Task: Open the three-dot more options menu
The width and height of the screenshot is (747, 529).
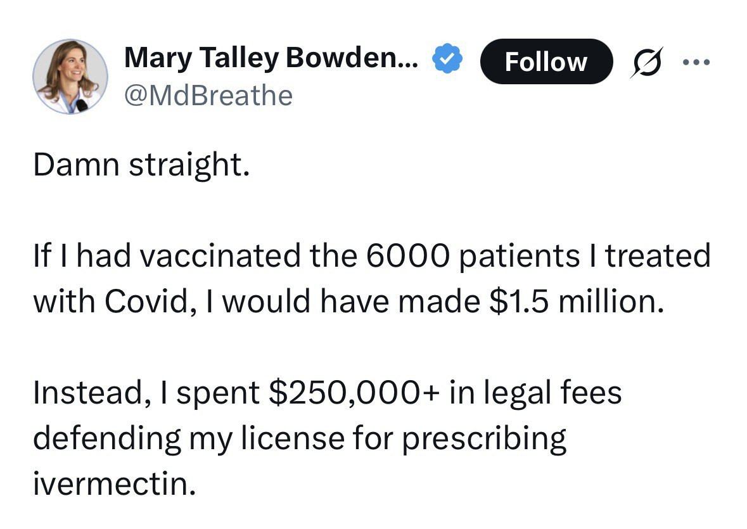Action: click(x=697, y=62)
